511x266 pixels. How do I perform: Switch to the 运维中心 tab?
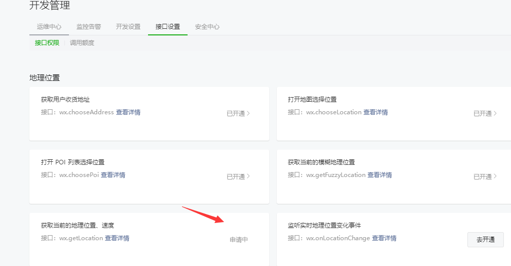tap(49, 27)
